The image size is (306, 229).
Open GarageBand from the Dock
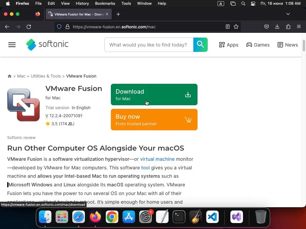coord(196,217)
